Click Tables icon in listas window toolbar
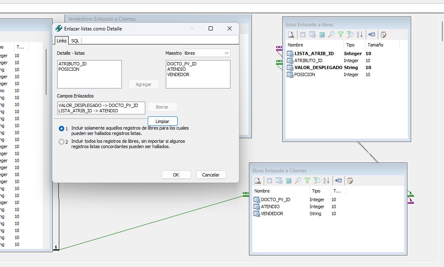 tap(303, 35)
